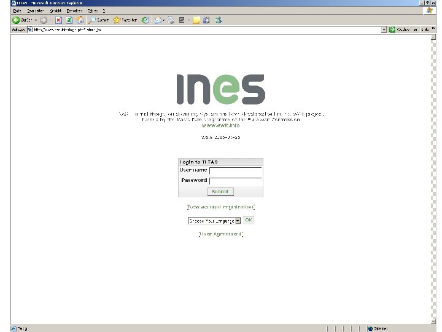The width and height of the screenshot is (442, 332).
Task: Click the scrollbar down arrow
Action: (x=433, y=322)
